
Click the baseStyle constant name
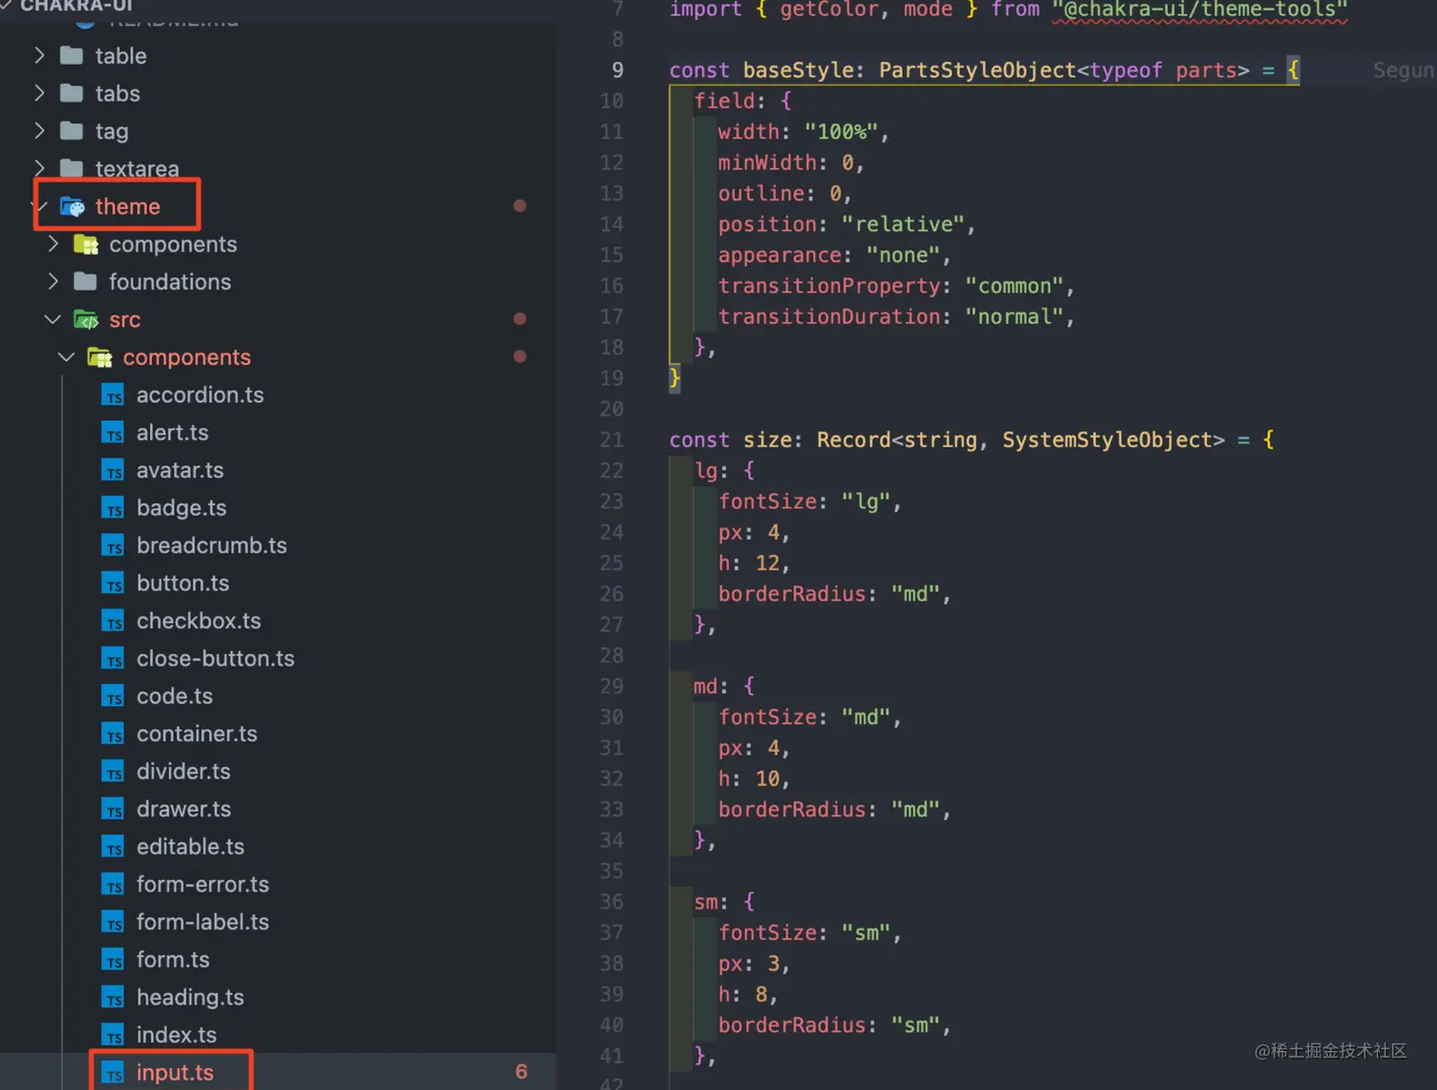[798, 70]
